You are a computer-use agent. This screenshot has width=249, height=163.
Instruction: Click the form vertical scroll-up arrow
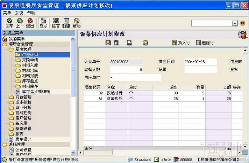[245, 51]
